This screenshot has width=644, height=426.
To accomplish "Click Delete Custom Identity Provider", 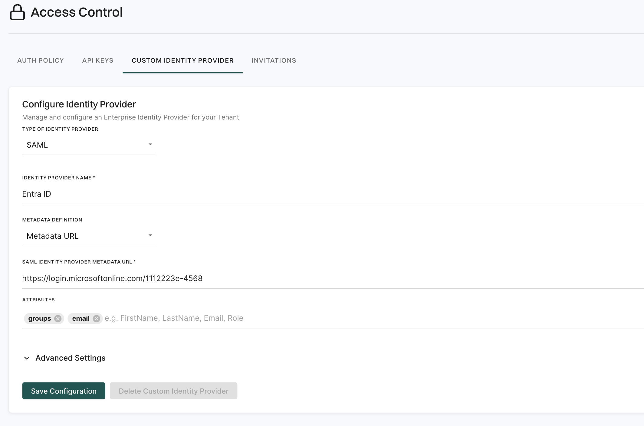I will [173, 391].
